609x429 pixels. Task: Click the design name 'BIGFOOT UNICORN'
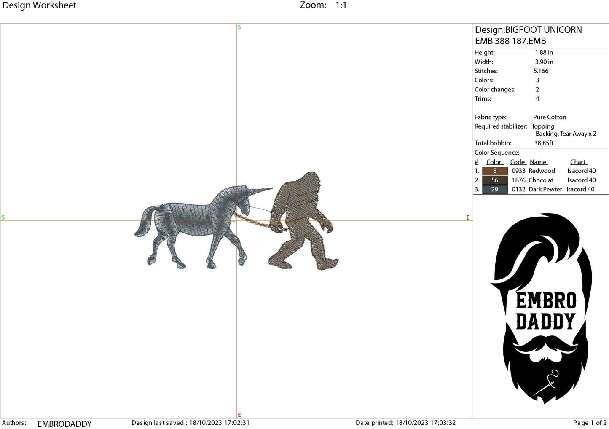[543, 30]
